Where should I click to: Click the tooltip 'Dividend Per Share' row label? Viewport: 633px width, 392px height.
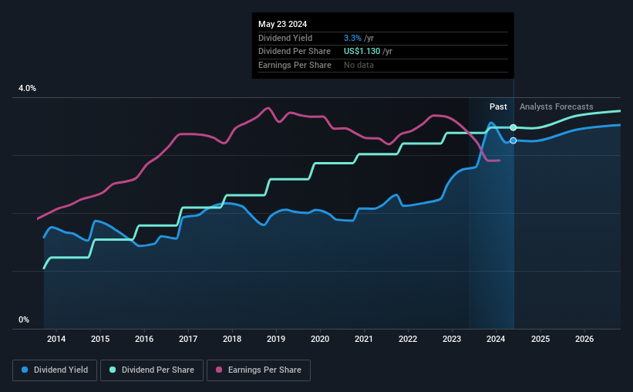(x=295, y=52)
